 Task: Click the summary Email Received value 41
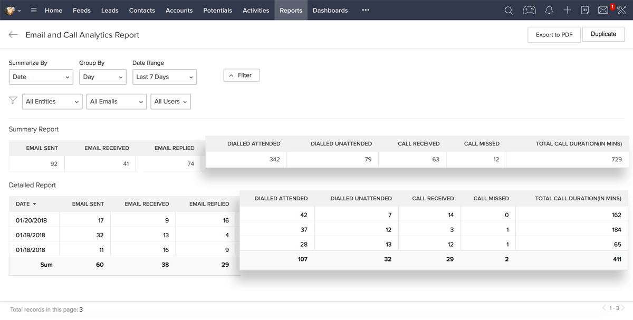tap(126, 164)
